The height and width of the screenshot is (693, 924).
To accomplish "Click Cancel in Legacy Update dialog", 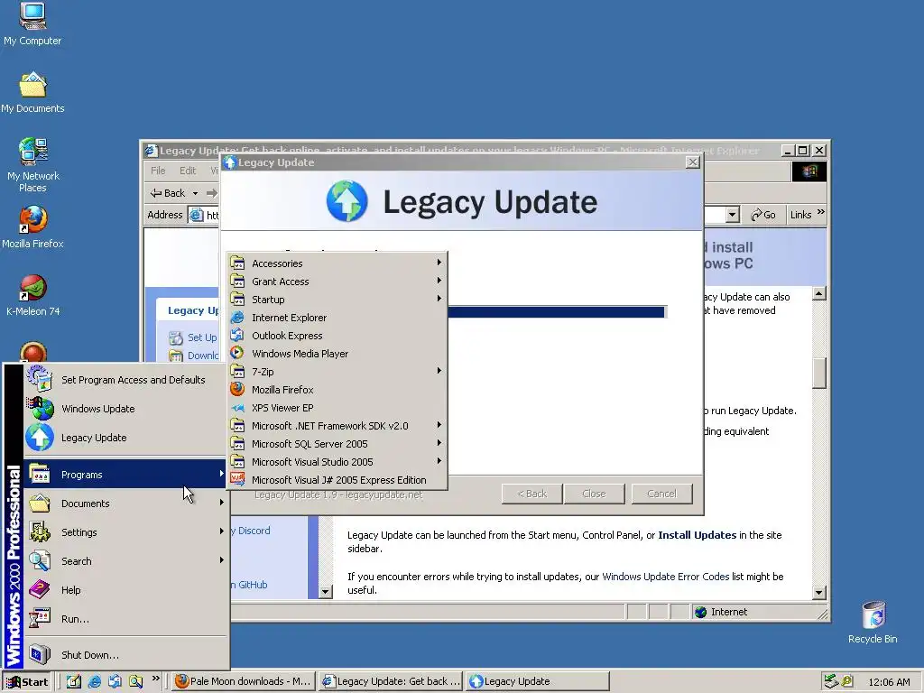I will [661, 494].
